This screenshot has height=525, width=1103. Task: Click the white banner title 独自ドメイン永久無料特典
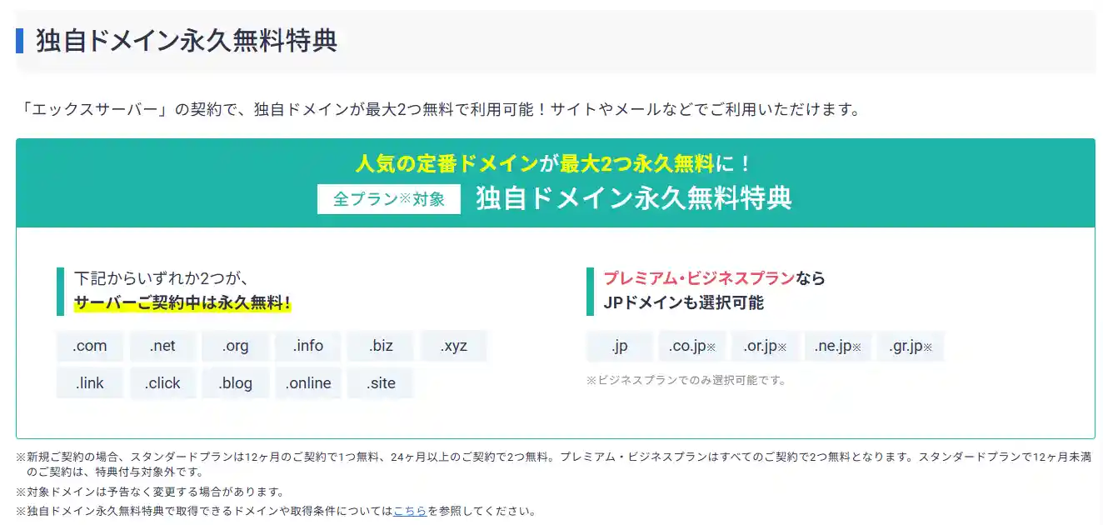coord(633,198)
